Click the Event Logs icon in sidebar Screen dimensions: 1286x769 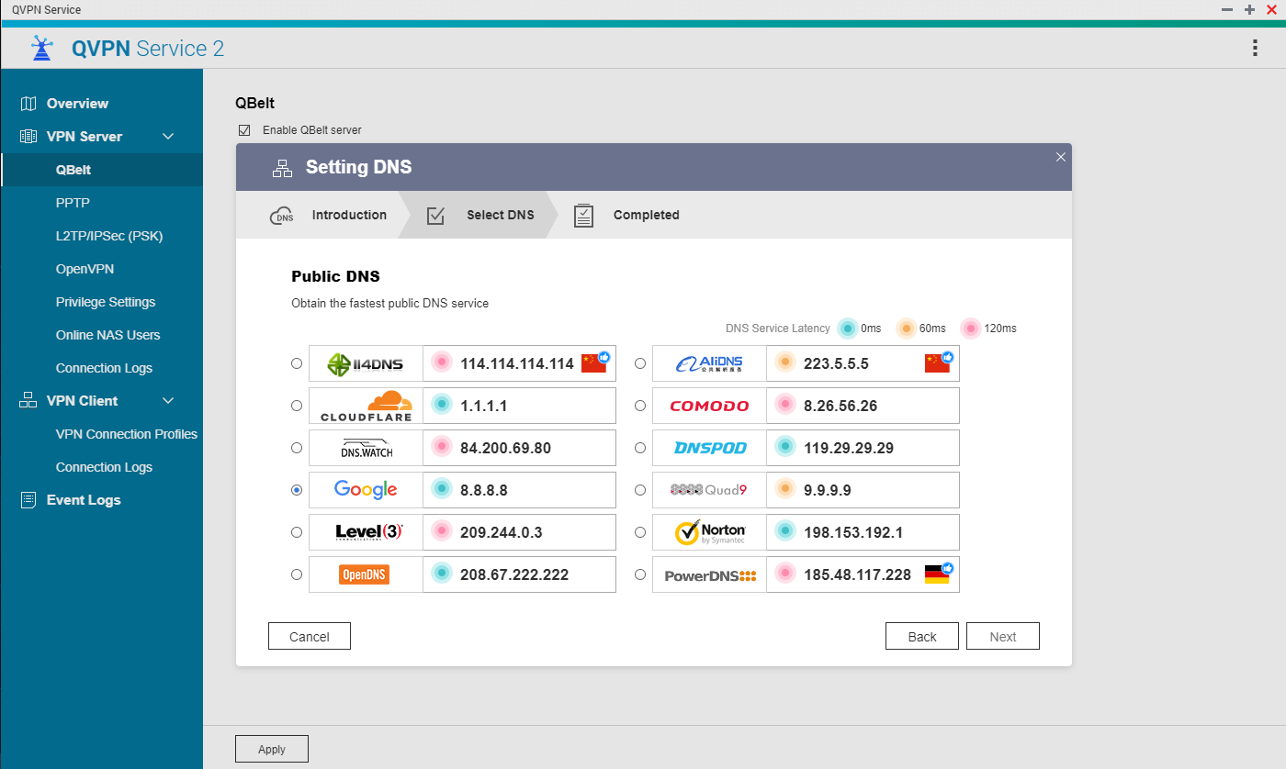pyautogui.click(x=28, y=500)
